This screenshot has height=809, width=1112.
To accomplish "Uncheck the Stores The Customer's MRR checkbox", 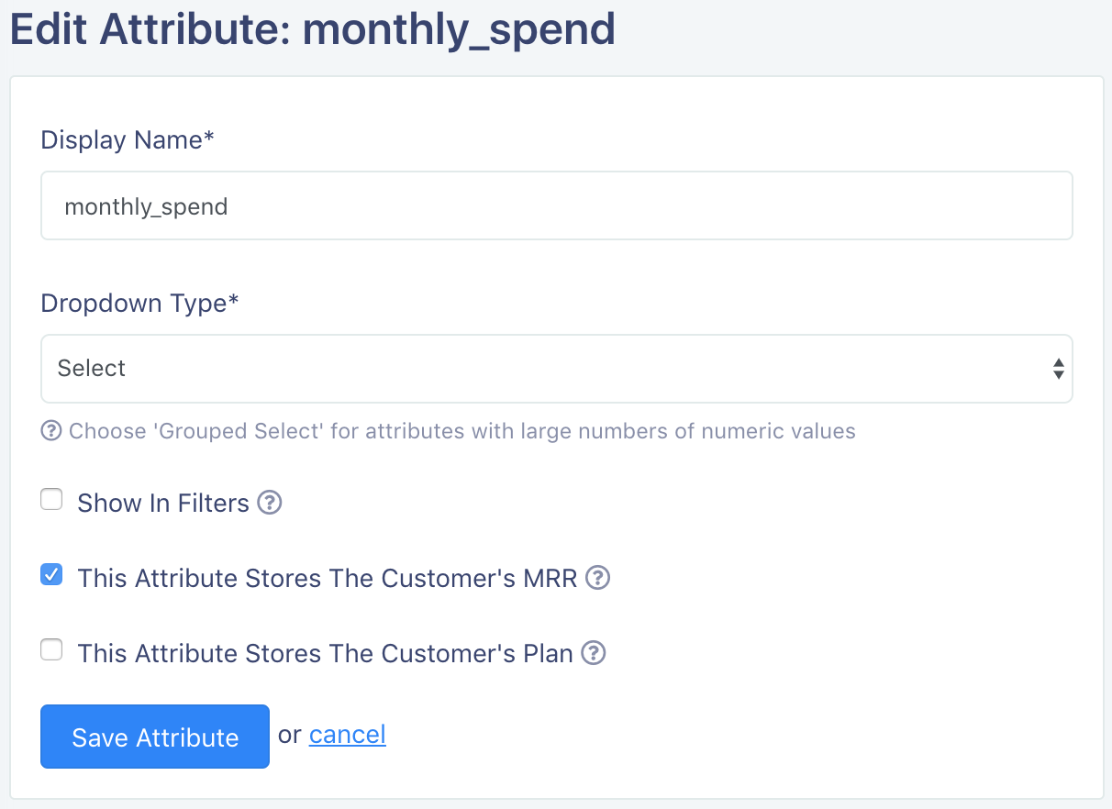I will [x=51, y=575].
